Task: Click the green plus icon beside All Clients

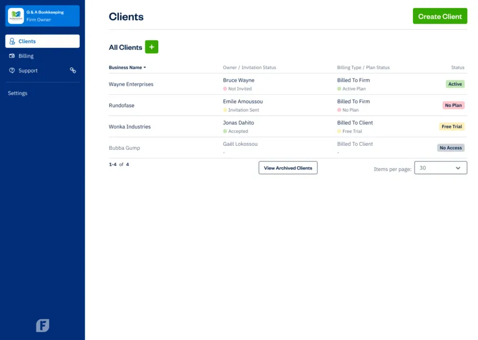Action: click(151, 47)
